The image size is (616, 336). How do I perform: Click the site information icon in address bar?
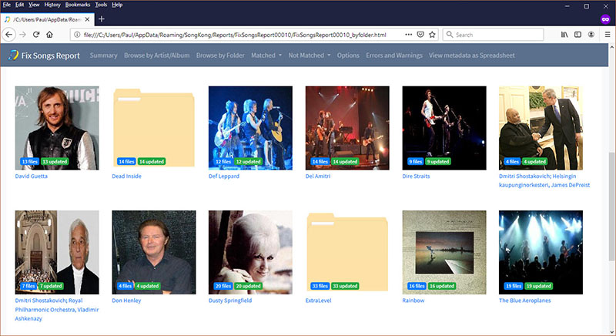pos(77,35)
